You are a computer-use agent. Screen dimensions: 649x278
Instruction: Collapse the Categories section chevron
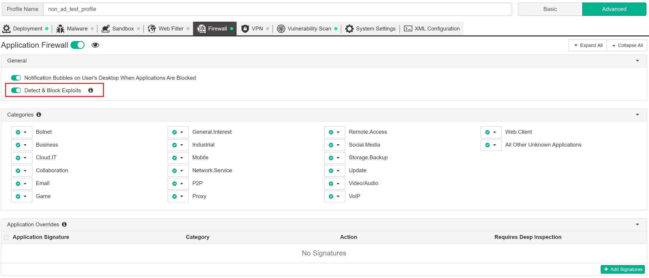tap(637, 115)
